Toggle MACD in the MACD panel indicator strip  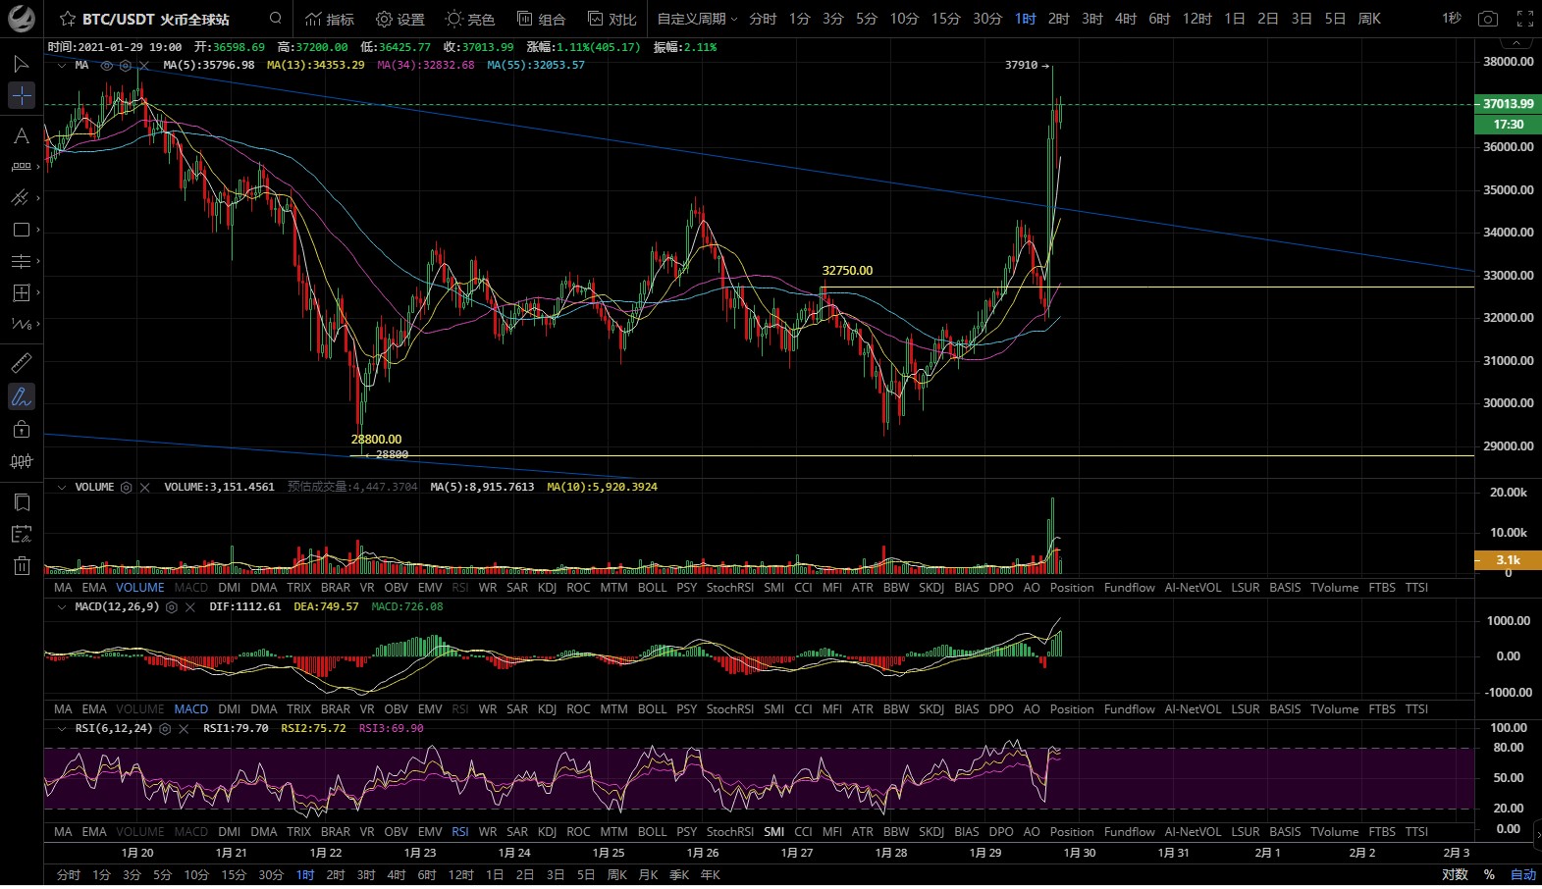[x=191, y=709]
